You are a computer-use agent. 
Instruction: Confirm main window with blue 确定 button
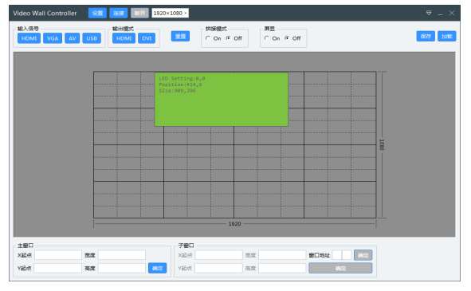pos(158,268)
